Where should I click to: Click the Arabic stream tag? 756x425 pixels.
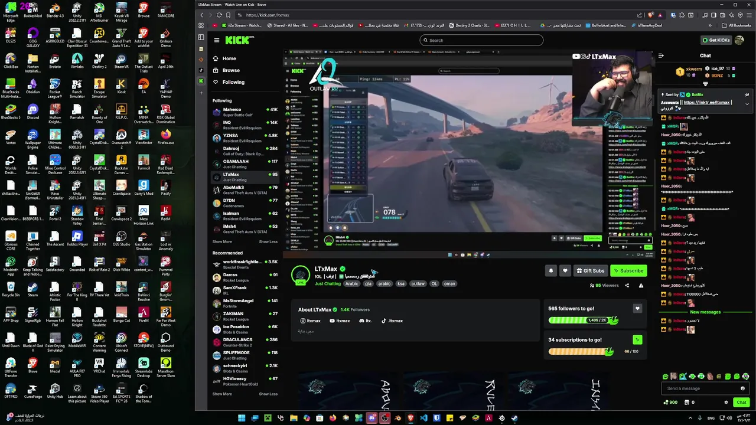pyautogui.click(x=351, y=284)
